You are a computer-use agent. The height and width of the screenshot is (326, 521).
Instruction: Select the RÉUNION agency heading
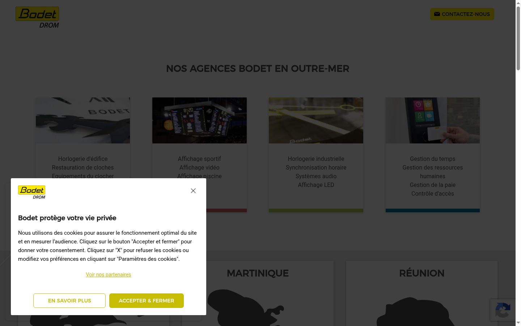pyautogui.click(x=422, y=273)
